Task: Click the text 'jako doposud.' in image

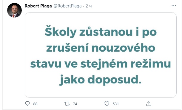Action: pos(100,80)
